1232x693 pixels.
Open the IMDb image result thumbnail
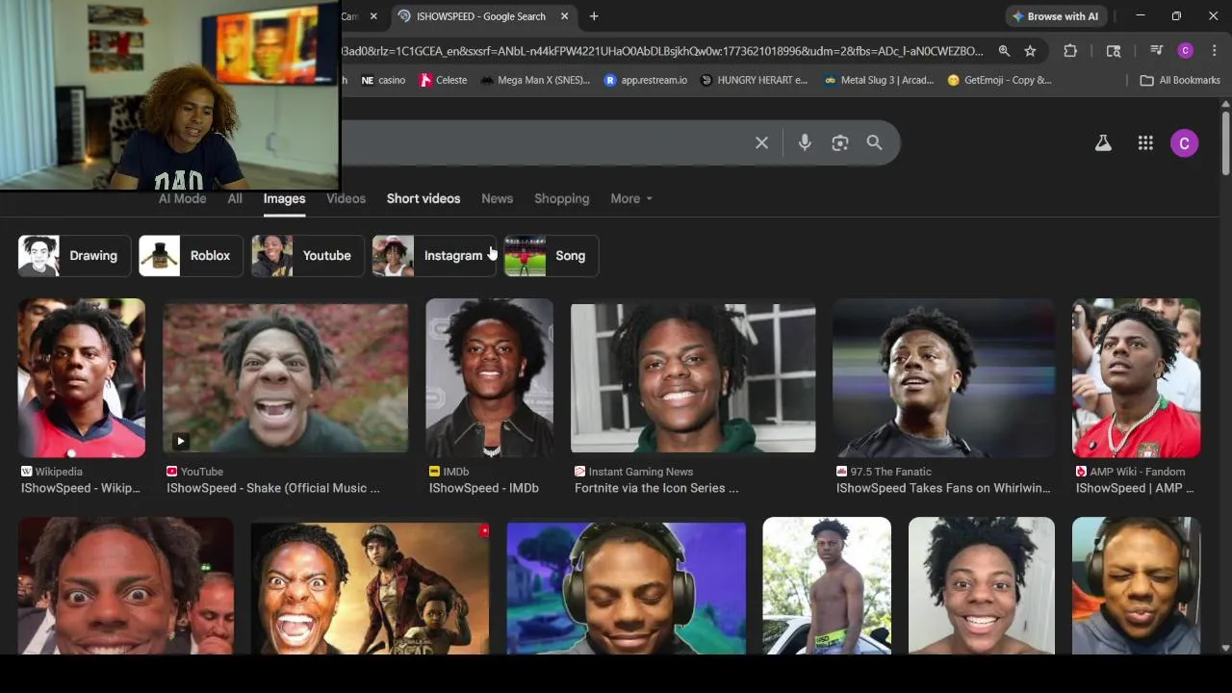pyautogui.click(x=489, y=378)
